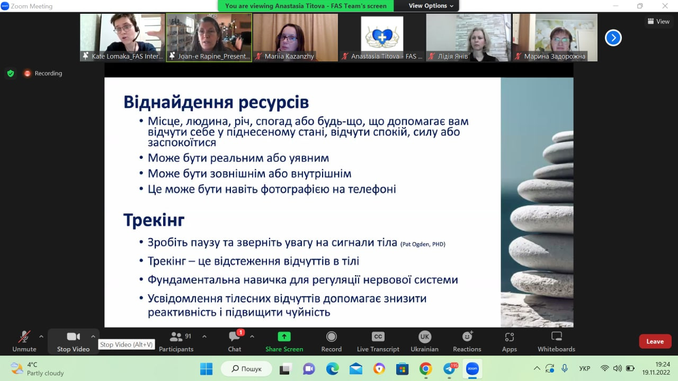The width and height of the screenshot is (678, 381).
Task: Open the Participants panel
Action: coord(176,341)
